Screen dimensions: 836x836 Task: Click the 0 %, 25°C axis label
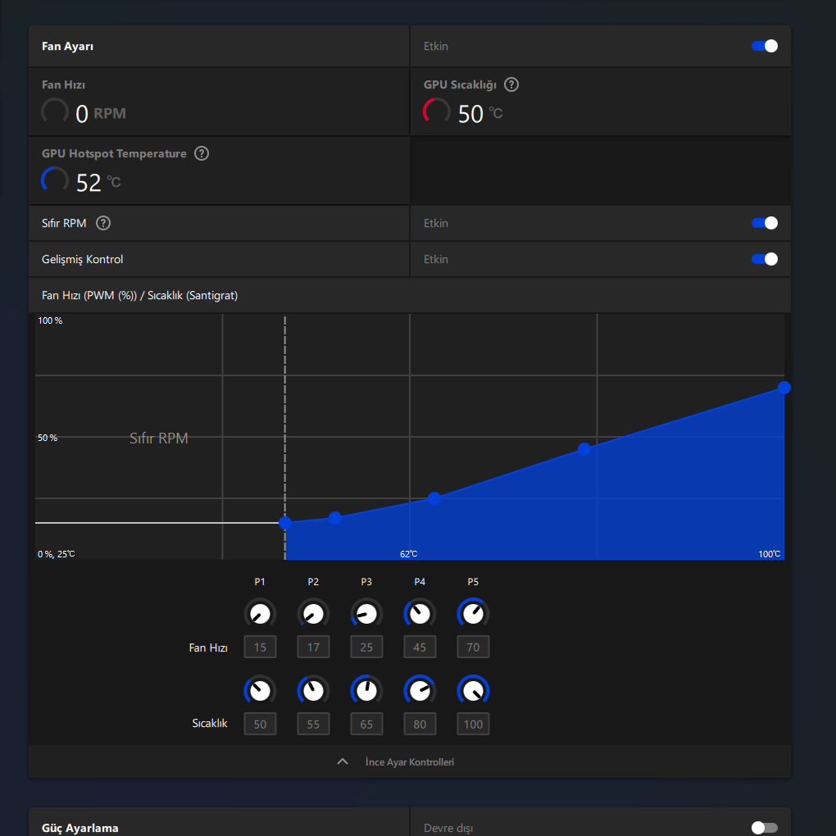click(56, 554)
